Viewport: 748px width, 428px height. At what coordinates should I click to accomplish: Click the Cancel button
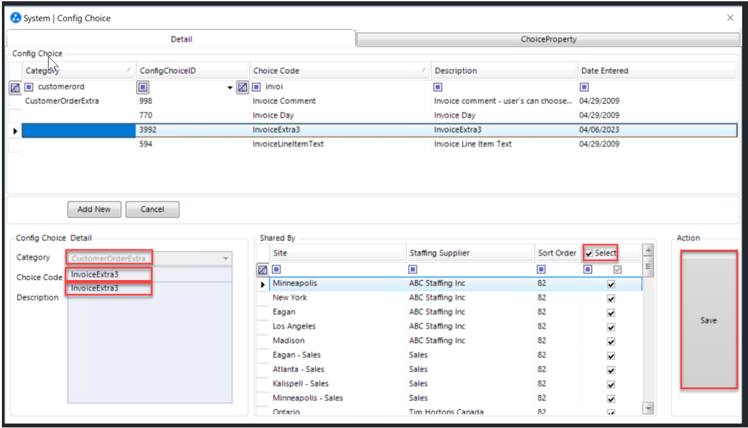click(x=152, y=209)
